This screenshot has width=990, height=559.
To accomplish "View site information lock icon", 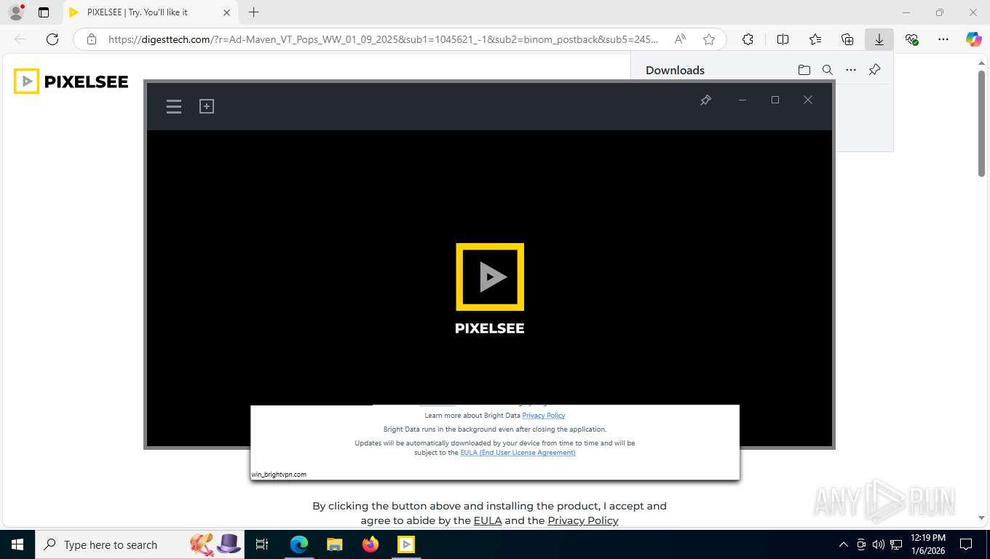I will coord(92,39).
